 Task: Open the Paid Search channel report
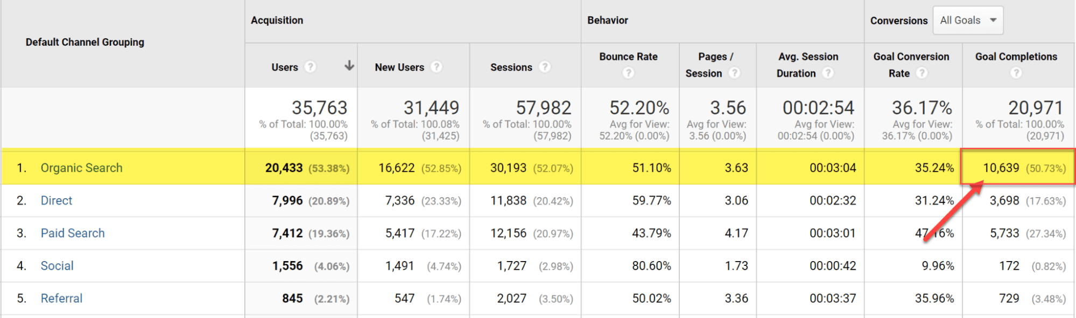pyautogui.click(x=73, y=233)
